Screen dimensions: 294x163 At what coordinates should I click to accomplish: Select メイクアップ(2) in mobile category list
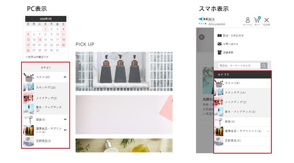243,102
